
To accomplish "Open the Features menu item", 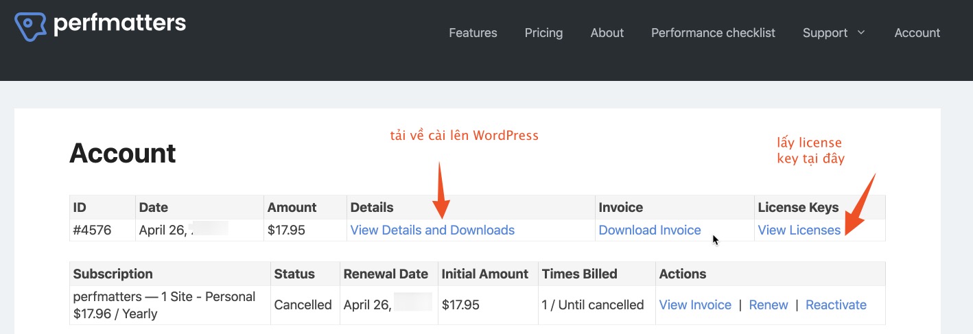I will 473,33.
